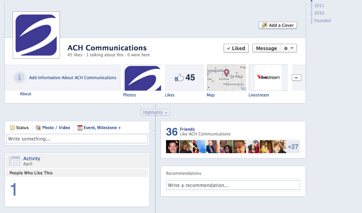
Task: Click the '45 likes' stats text
Action: click(75, 55)
